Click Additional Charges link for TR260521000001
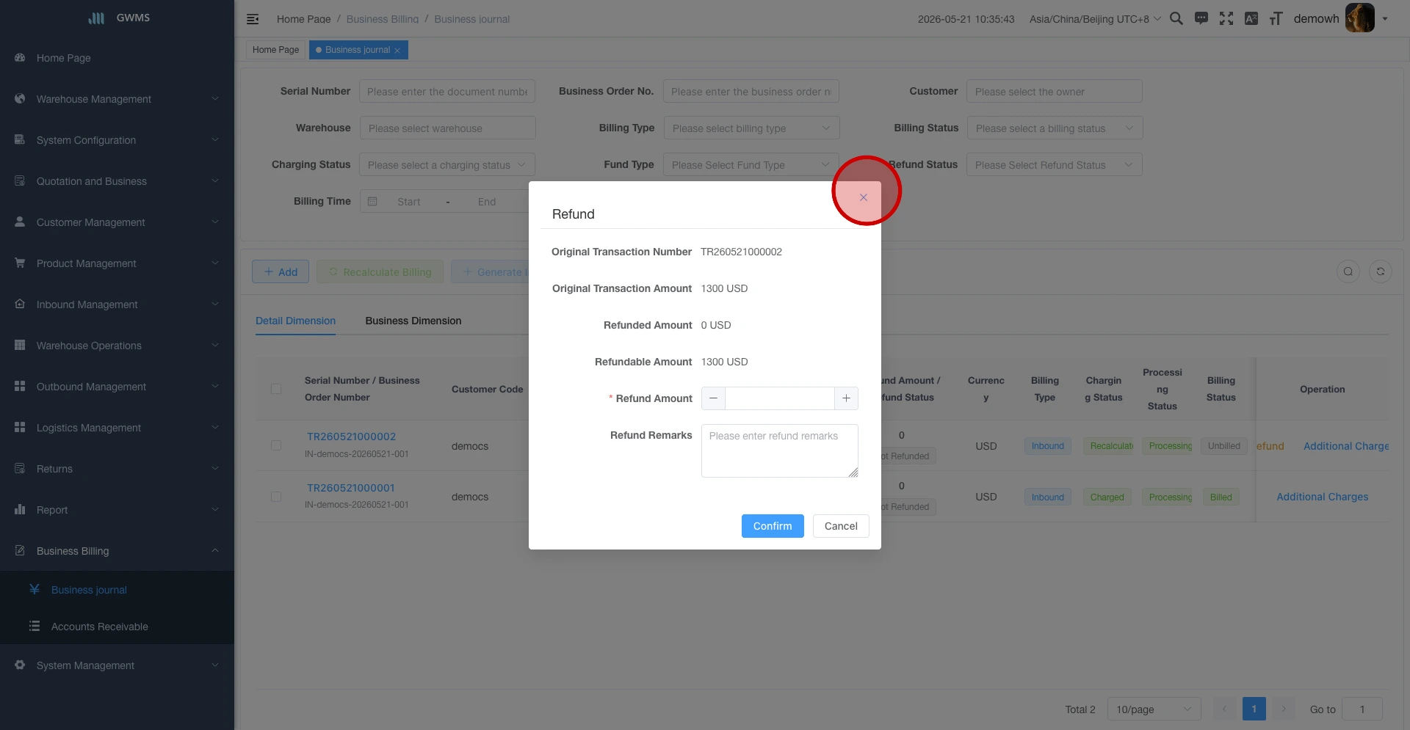Viewport: 1410px width, 730px height. 1323,497
